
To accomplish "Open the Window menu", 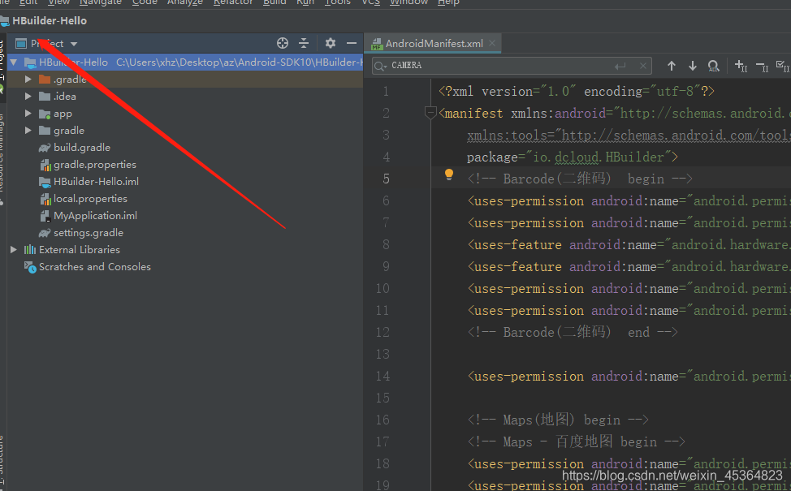I will point(408,2).
